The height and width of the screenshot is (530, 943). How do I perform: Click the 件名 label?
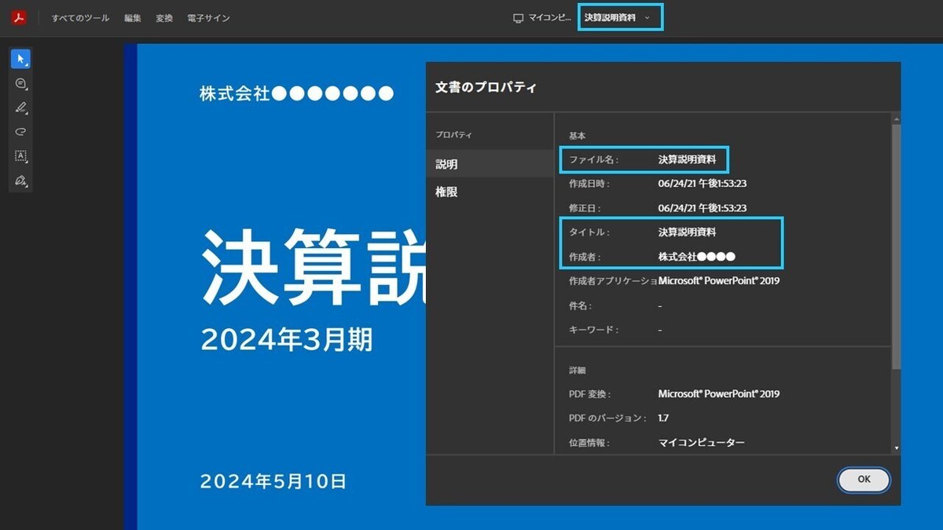point(580,305)
